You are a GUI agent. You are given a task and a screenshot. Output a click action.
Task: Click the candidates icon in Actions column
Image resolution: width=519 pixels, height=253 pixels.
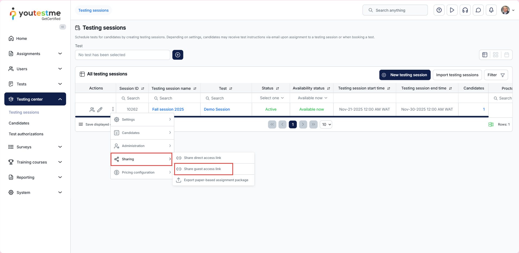pos(92,110)
